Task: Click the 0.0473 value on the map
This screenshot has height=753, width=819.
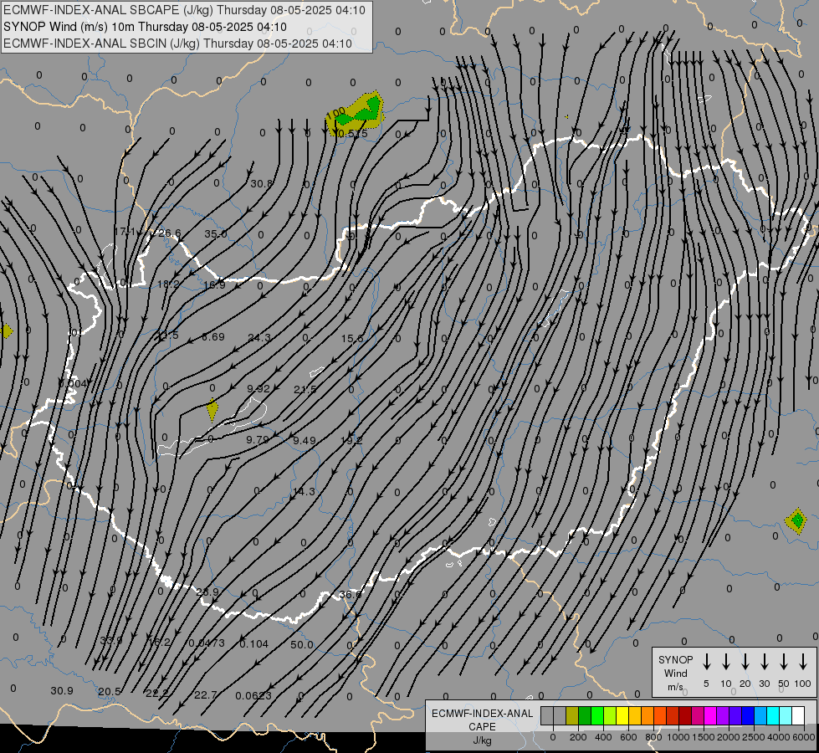Action: tap(207, 643)
